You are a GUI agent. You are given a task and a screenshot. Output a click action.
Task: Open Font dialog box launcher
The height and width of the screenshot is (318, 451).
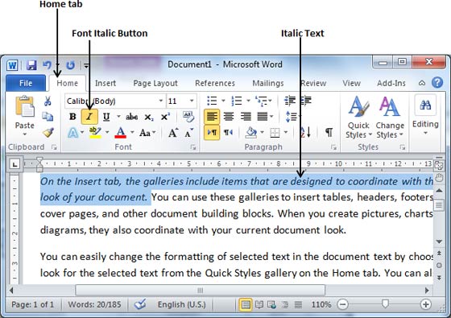pyautogui.click(x=193, y=147)
